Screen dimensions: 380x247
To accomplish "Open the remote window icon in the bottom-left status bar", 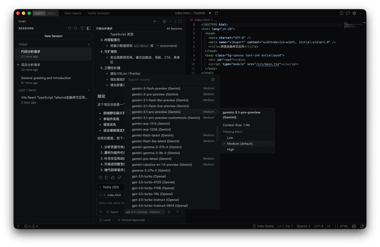I will (18, 226).
